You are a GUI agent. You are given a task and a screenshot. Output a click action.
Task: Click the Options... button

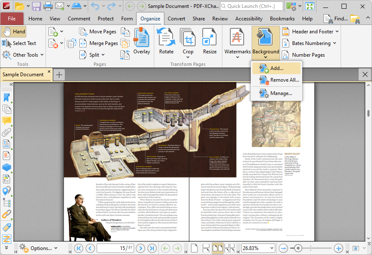pos(39,248)
